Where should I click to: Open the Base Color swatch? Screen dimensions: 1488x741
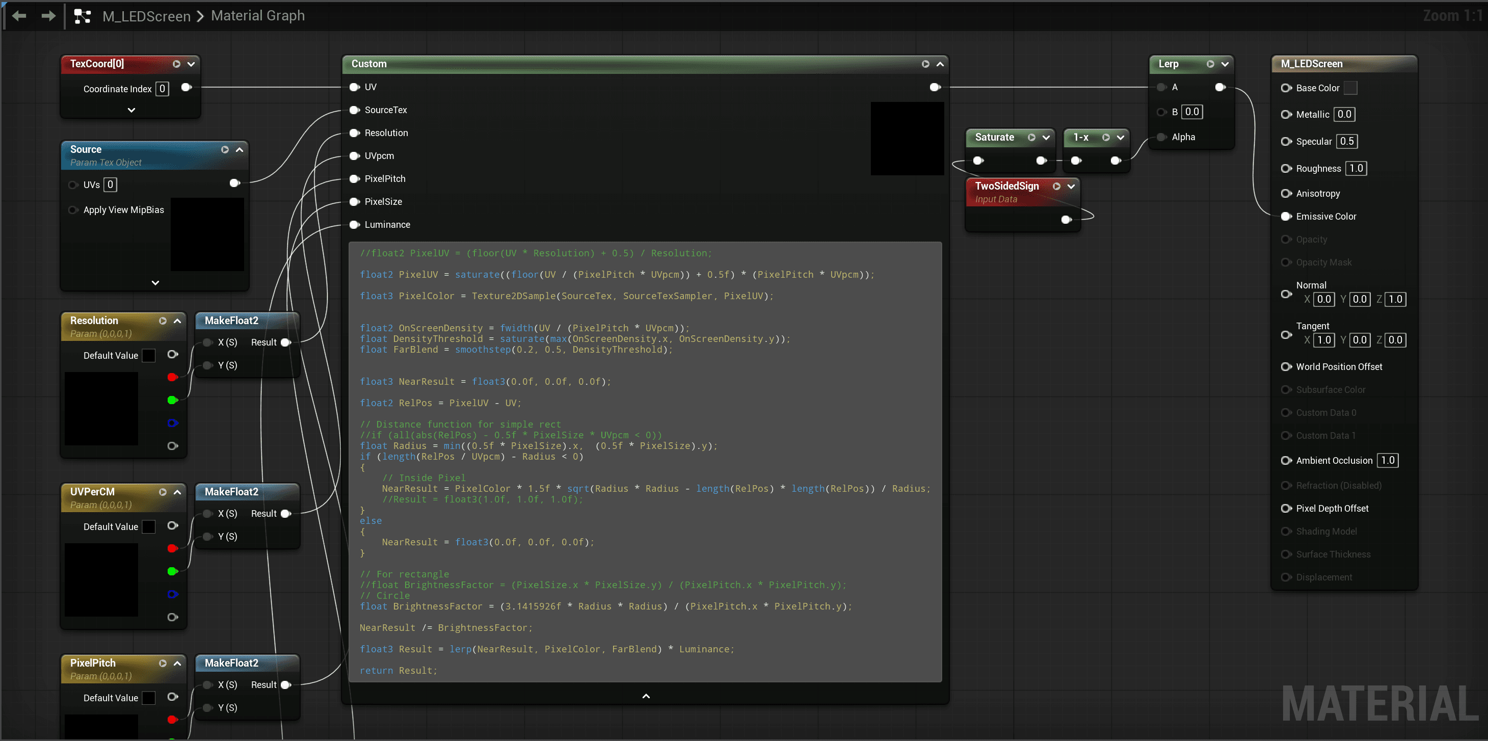(x=1350, y=88)
